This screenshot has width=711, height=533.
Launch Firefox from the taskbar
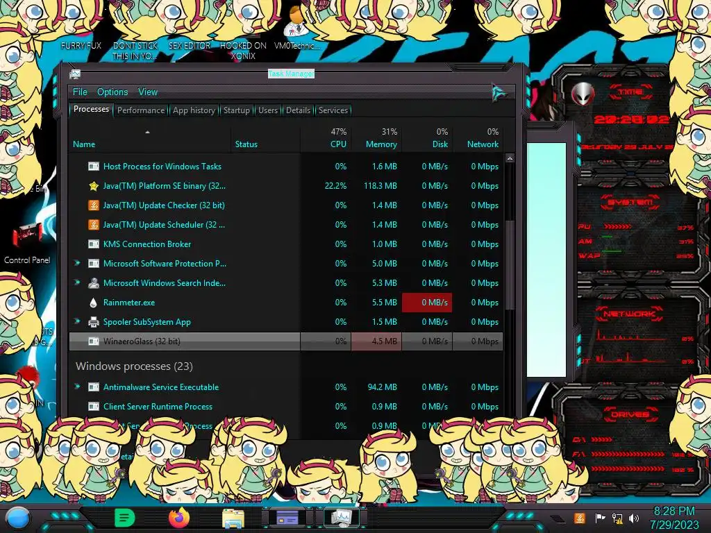coord(178,518)
